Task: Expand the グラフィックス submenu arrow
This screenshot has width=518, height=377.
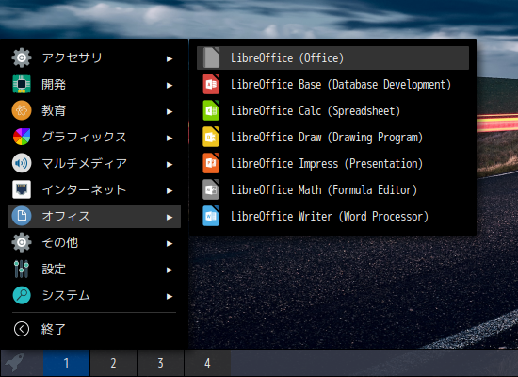Action: click(170, 138)
